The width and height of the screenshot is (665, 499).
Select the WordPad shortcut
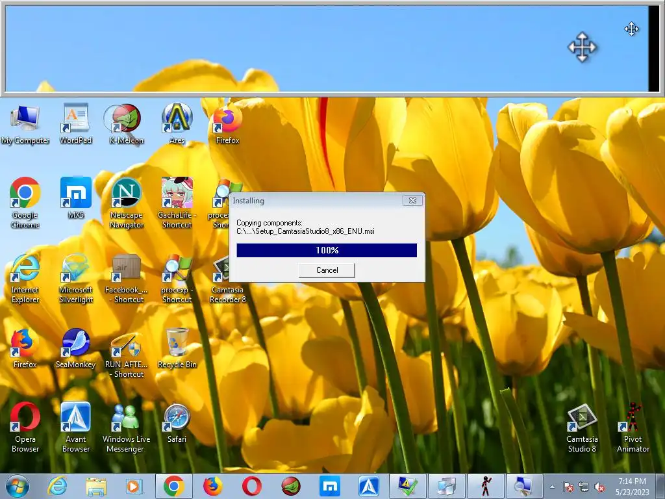click(x=75, y=123)
